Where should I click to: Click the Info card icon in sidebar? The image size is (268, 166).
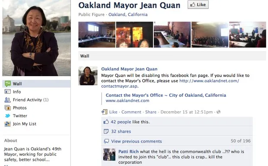[x=7, y=92]
